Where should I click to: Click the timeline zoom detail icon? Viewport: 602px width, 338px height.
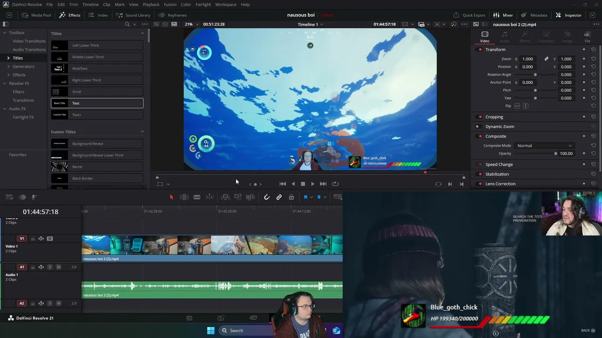pos(338,197)
